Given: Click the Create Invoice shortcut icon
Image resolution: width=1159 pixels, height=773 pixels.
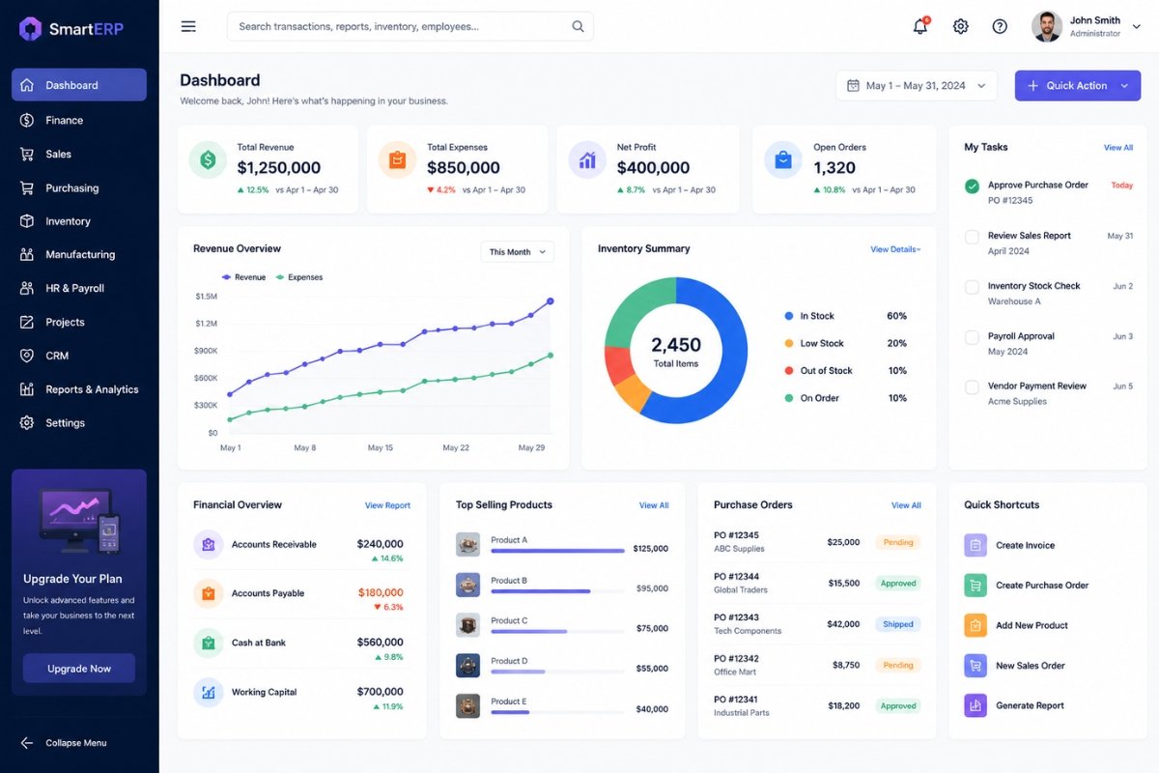Looking at the screenshot, I should coord(975,545).
